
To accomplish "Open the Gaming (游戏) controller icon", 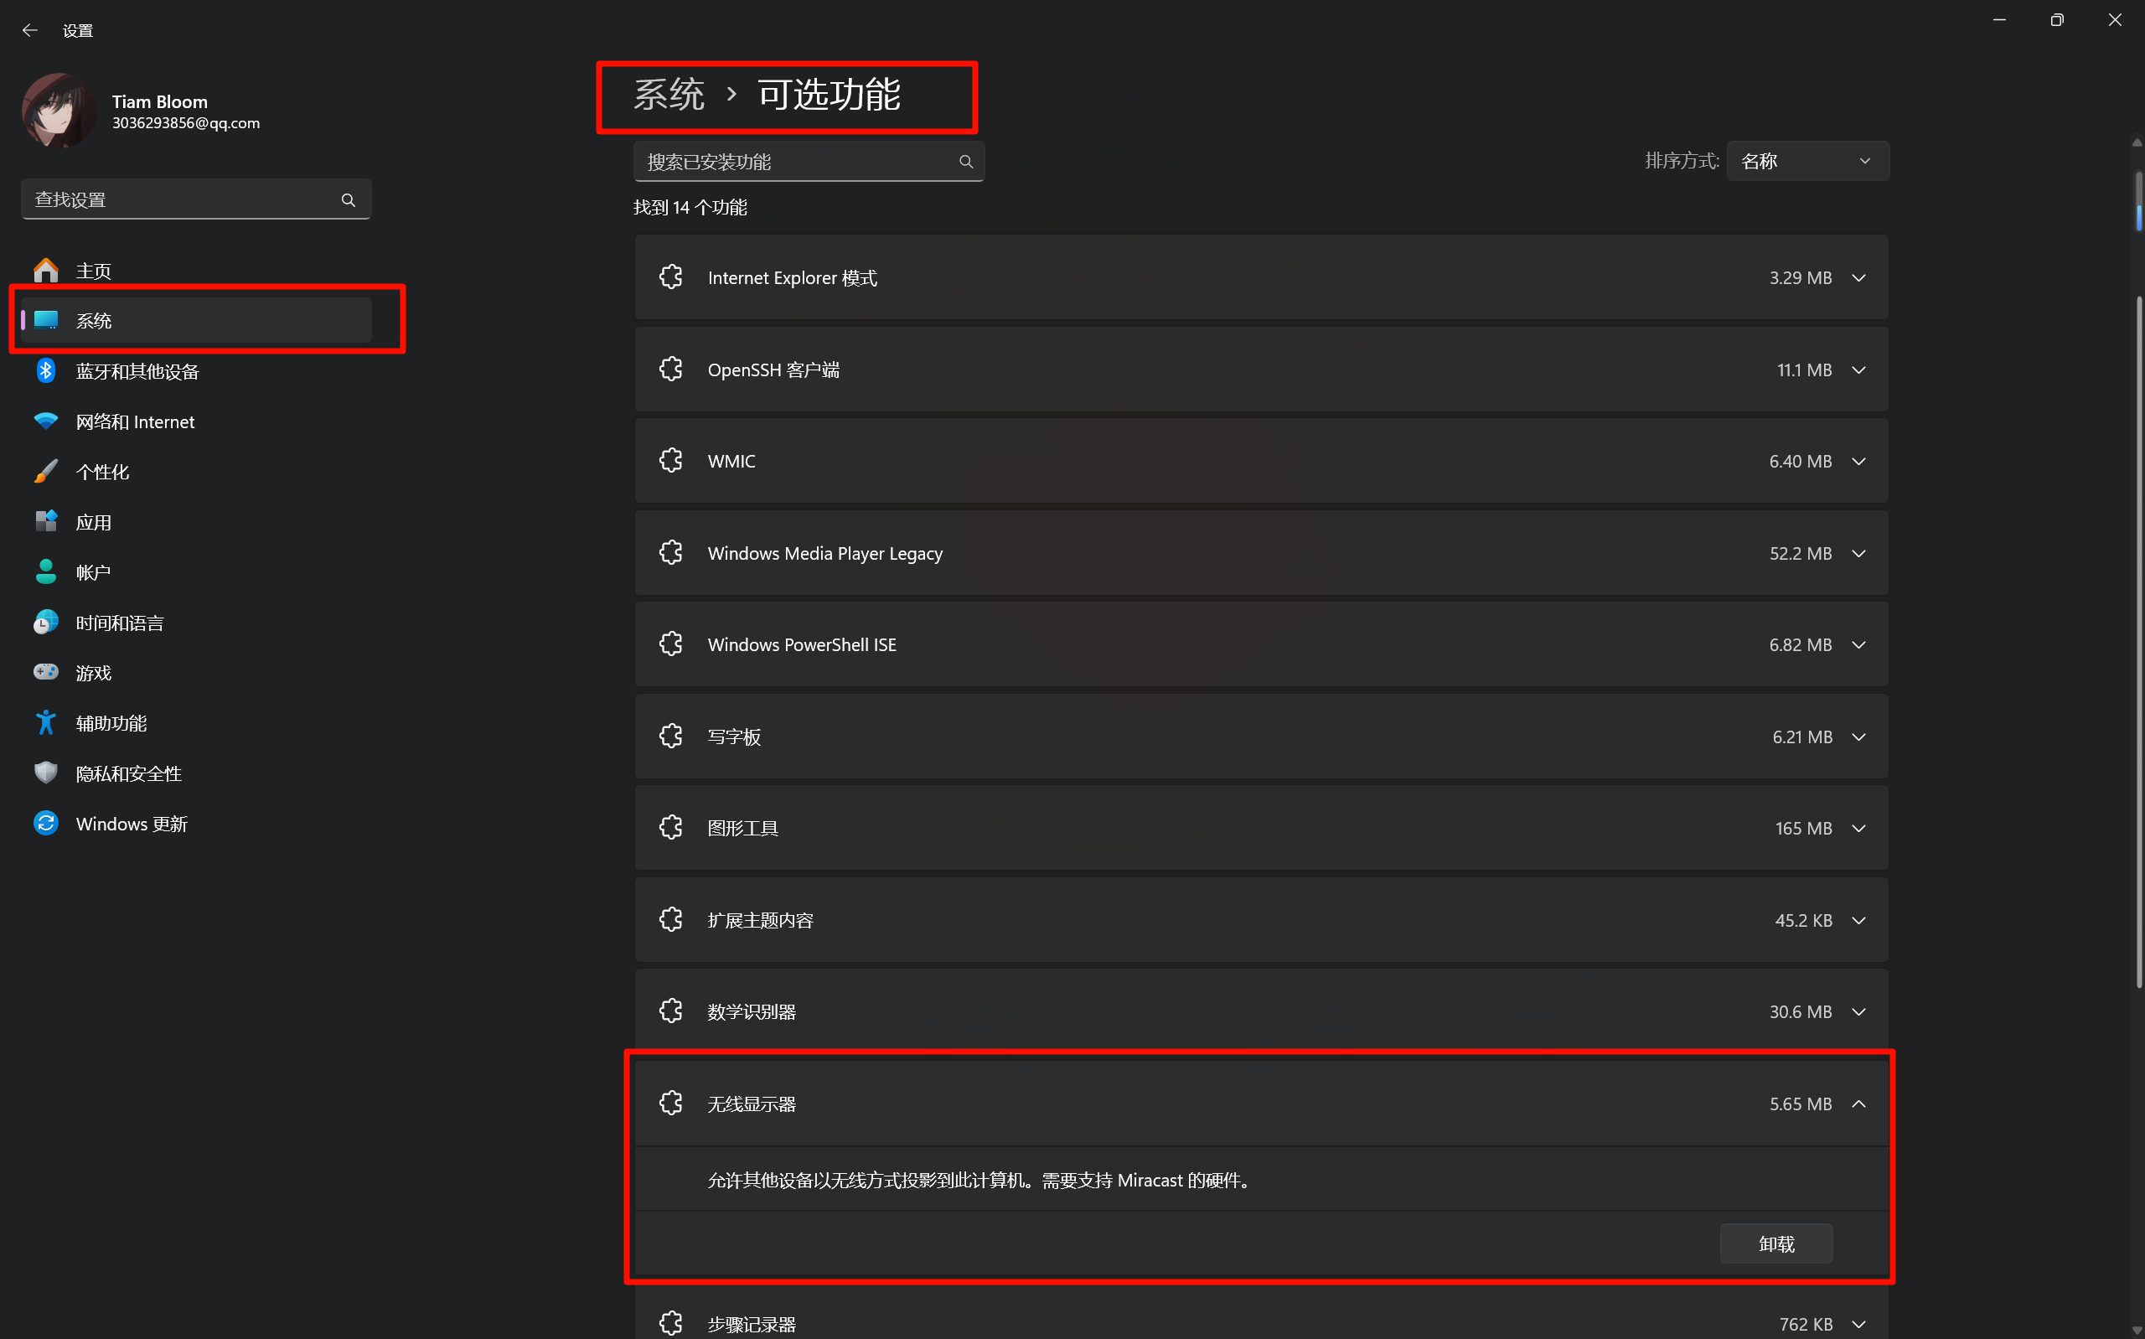I will (46, 672).
